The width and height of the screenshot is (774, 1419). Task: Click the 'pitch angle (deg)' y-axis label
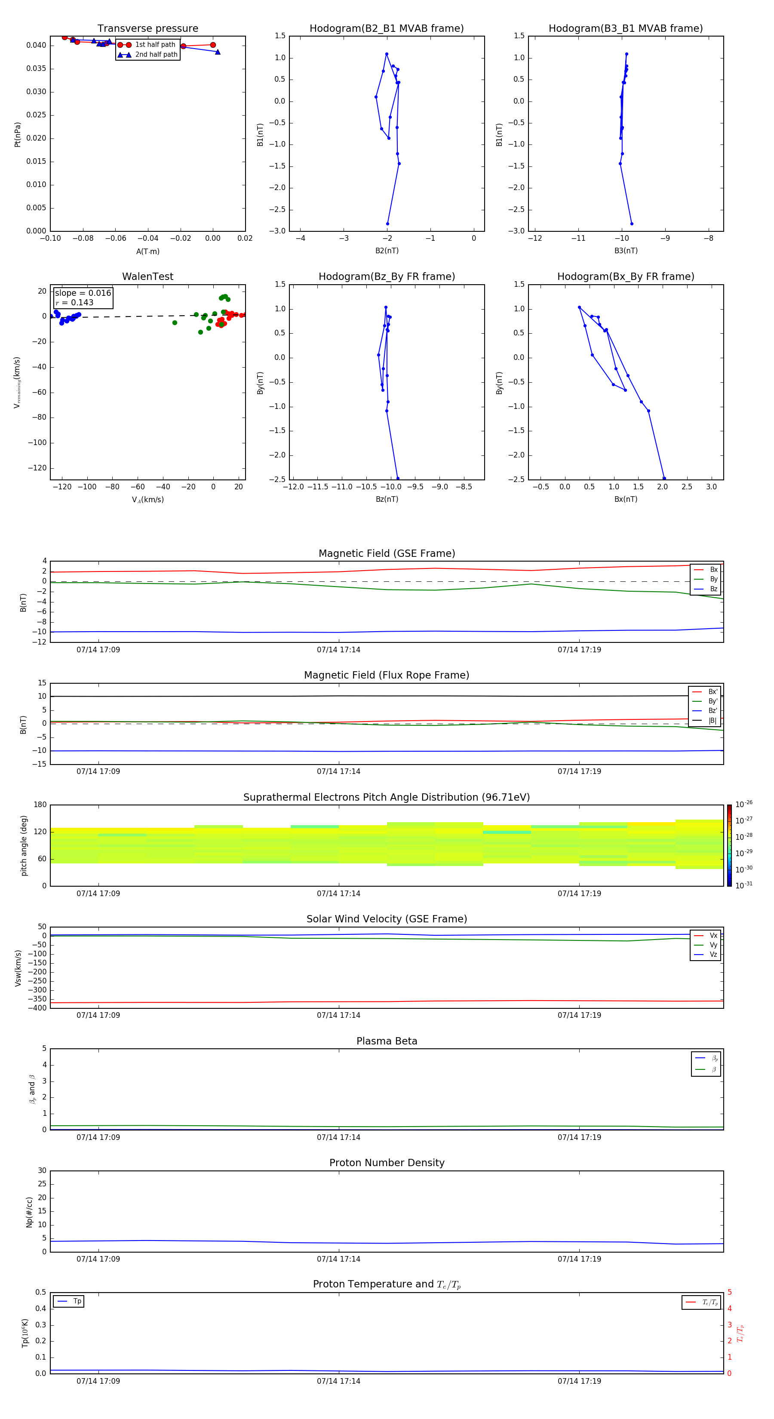(x=24, y=845)
